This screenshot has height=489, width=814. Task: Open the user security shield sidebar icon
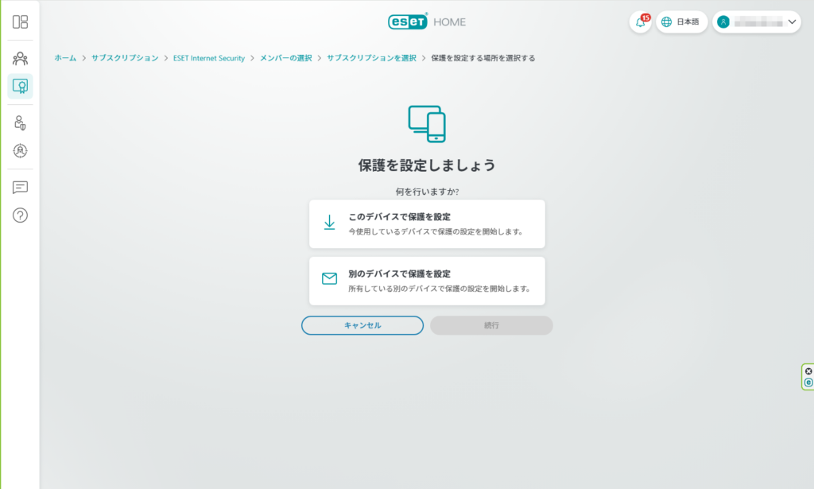click(20, 122)
